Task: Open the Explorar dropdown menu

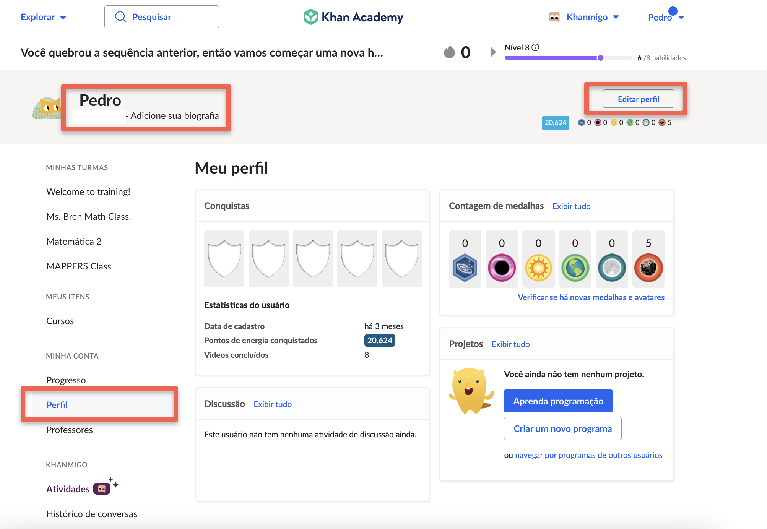Action: pyautogui.click(x=44, y=17)
